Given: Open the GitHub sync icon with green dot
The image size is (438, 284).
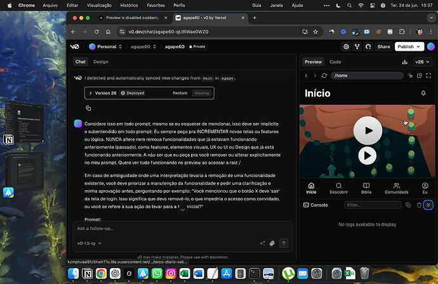Looking at the screenshot, I should pyautogui.click(x=368, y=46).
